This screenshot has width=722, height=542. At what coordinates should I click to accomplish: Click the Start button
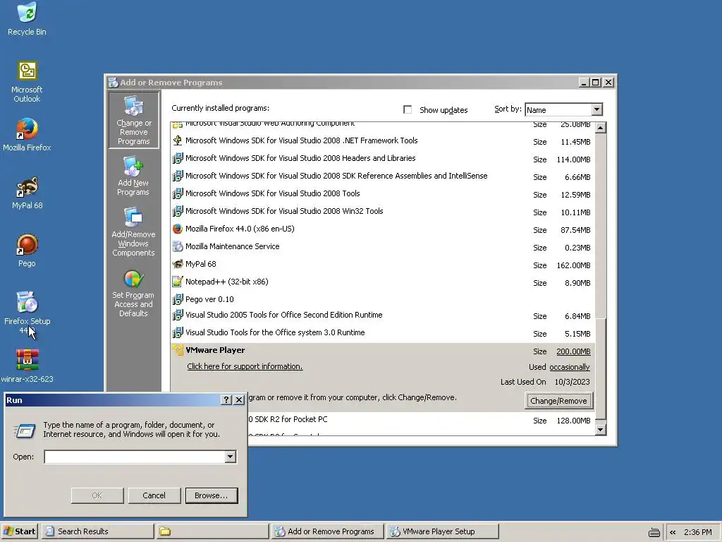pos(20,531)
